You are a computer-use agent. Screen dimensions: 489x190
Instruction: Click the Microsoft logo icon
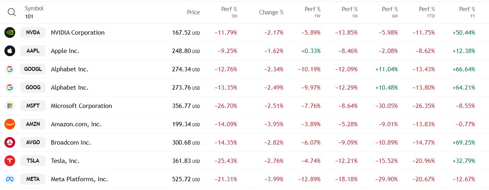[10, 106]
